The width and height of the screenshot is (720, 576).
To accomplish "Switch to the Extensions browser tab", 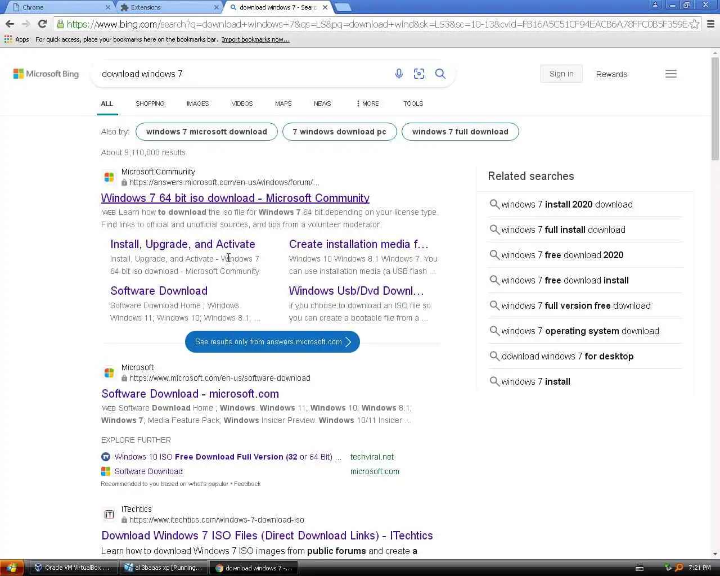I will click(x=169, y=7).
